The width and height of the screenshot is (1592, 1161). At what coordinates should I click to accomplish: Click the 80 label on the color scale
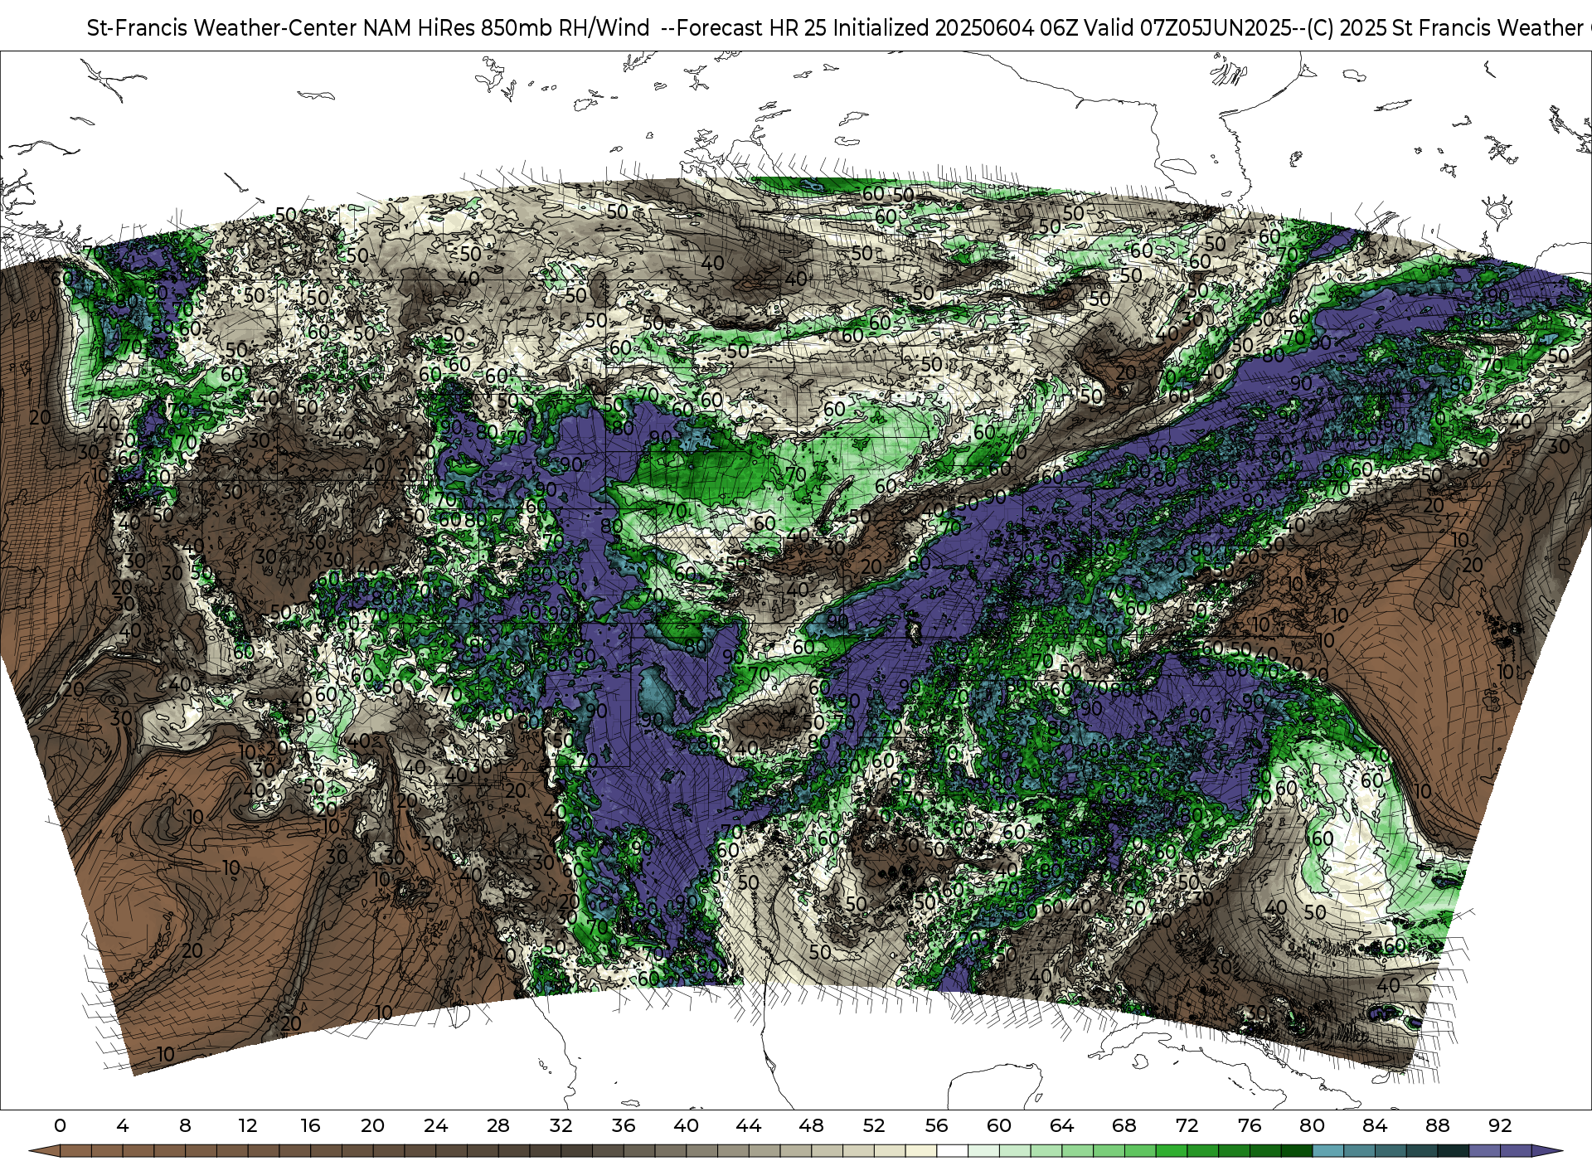1312,1125
